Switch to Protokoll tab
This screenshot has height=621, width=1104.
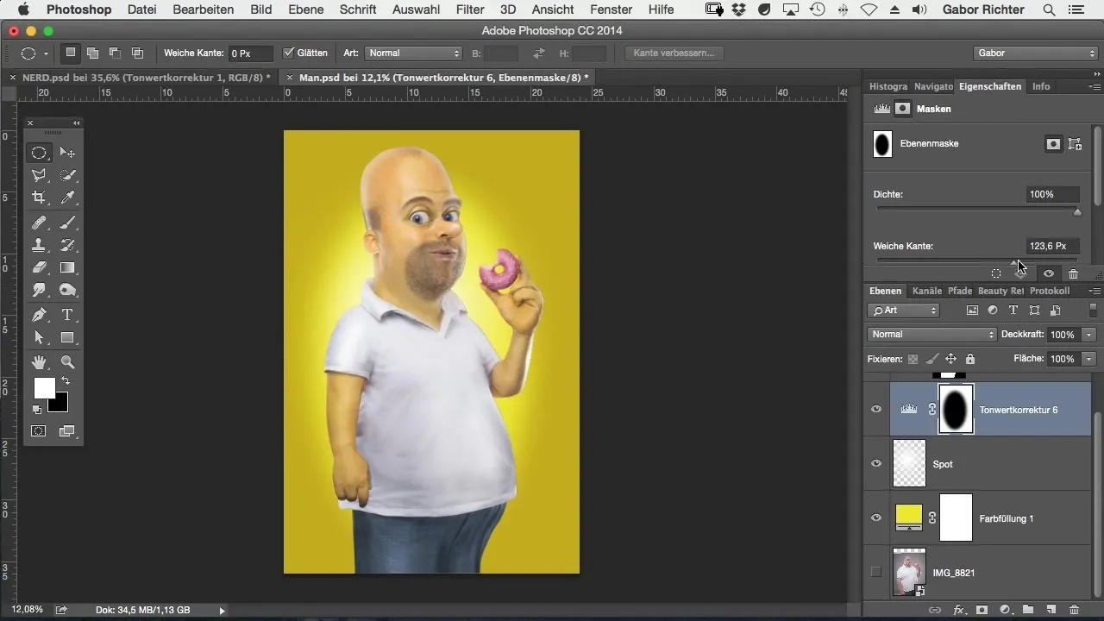pyautogui.click(x=1050, y=292)
